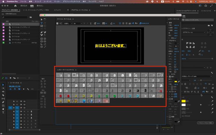Open the 見出しゴシック font dropdown
This screenshot has width=216, height=135.
[197, 76]
